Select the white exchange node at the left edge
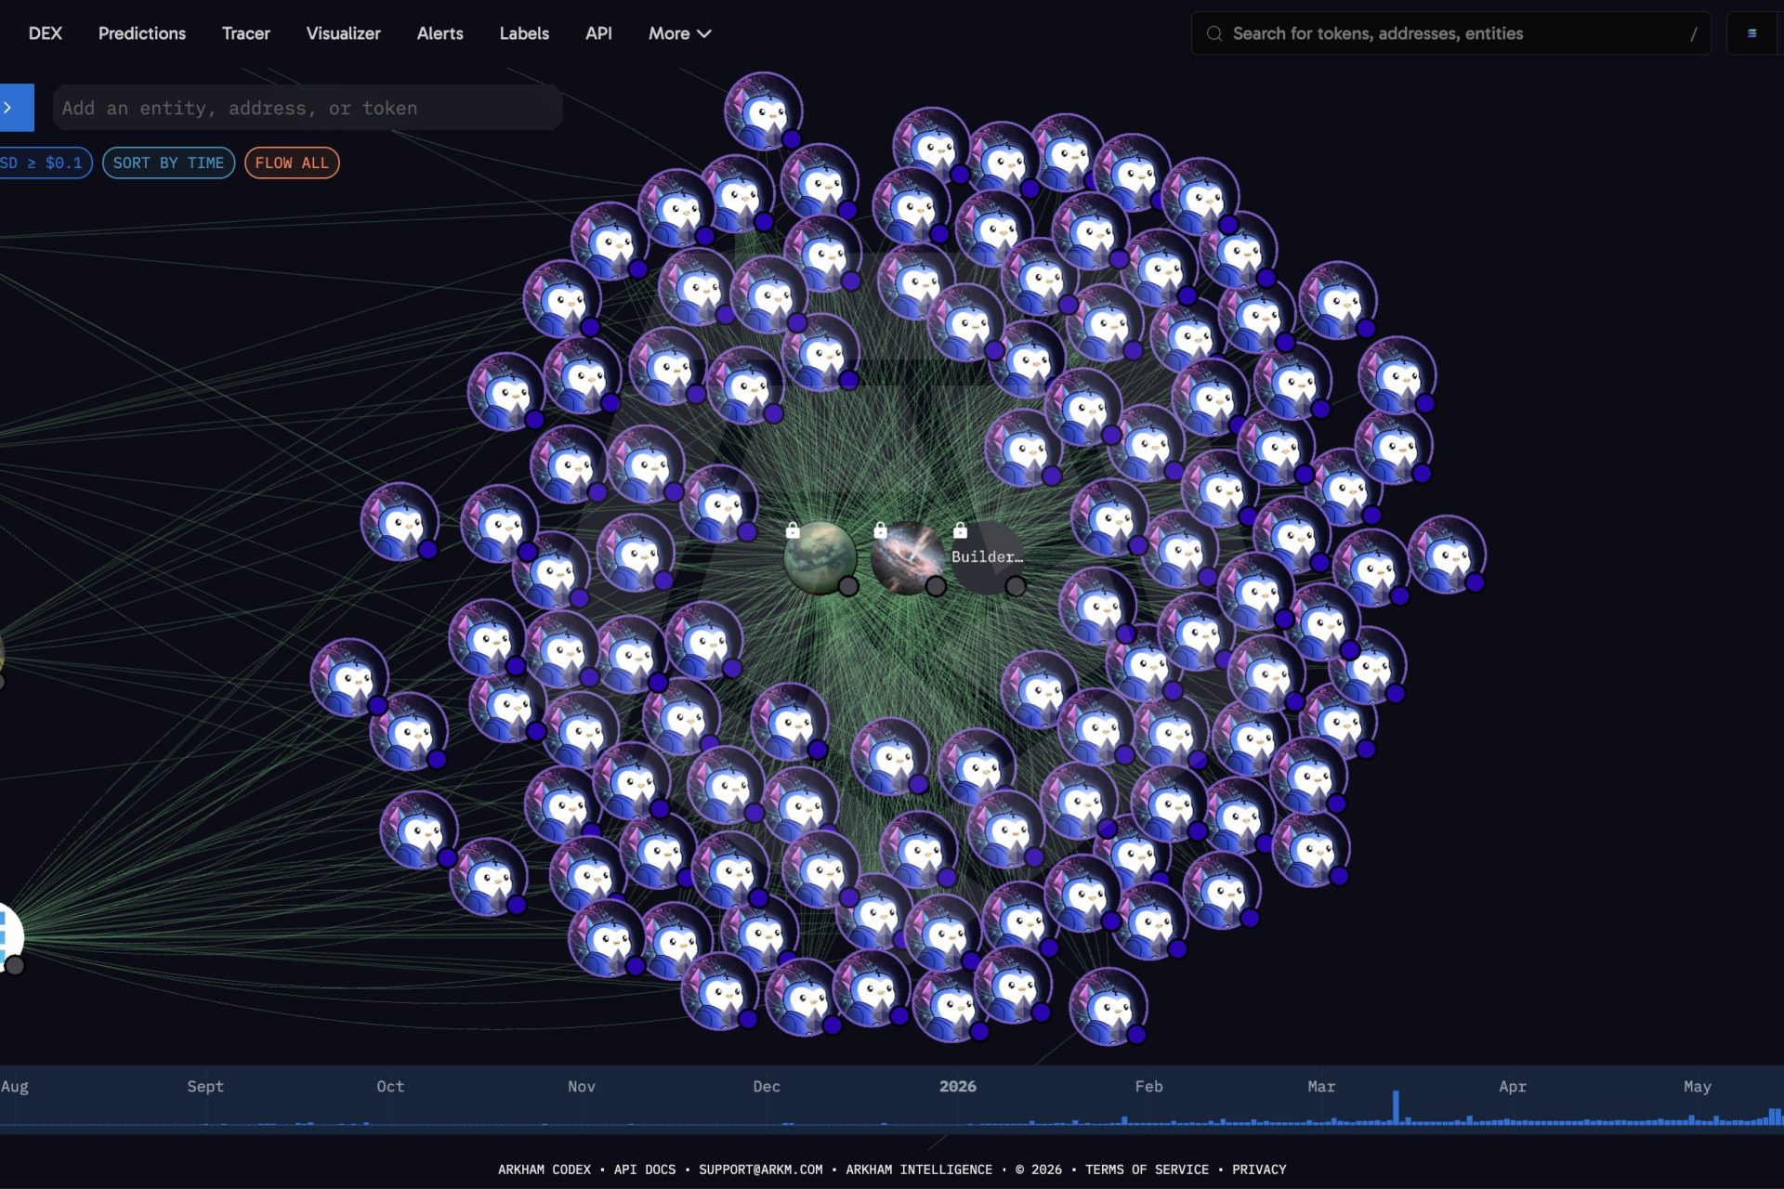 pyautogui.click(x=7, y=936)
